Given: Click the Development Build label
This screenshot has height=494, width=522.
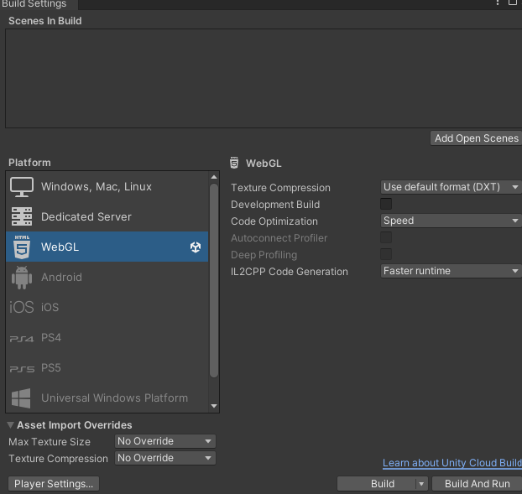Looking at the screenshot, I should (275, 205).
